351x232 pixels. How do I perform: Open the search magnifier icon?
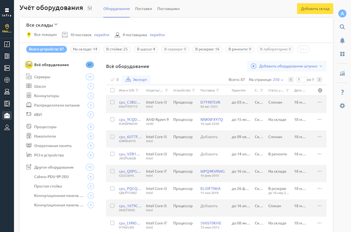coord(342,27)
